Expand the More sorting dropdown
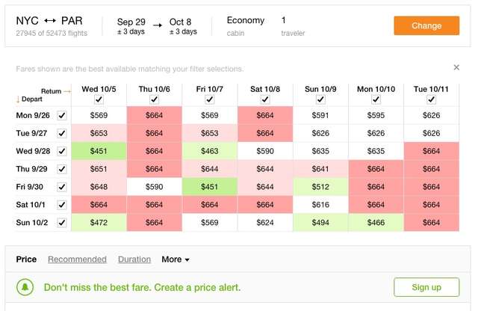The width and height of the screenshot is (478, 311). click(176, 259)
